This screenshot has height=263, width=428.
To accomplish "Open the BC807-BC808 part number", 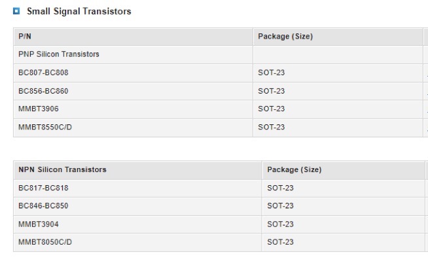I will [43, 73].
